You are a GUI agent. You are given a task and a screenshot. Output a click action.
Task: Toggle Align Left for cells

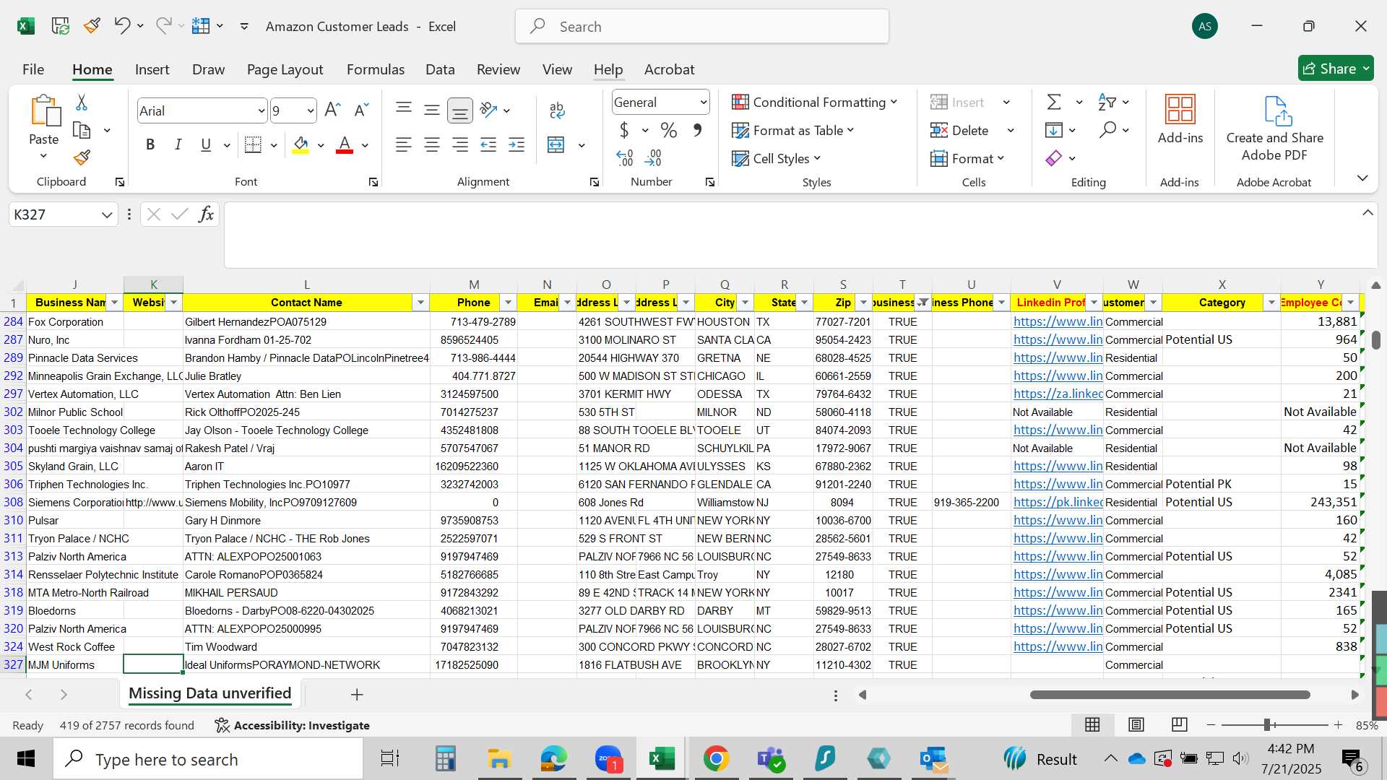[404, 144]
